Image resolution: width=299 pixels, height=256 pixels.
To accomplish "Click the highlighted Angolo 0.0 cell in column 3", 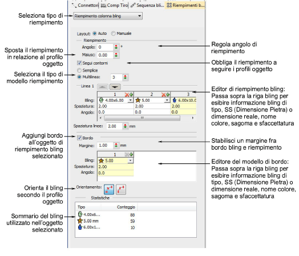I will coord(184,112).
